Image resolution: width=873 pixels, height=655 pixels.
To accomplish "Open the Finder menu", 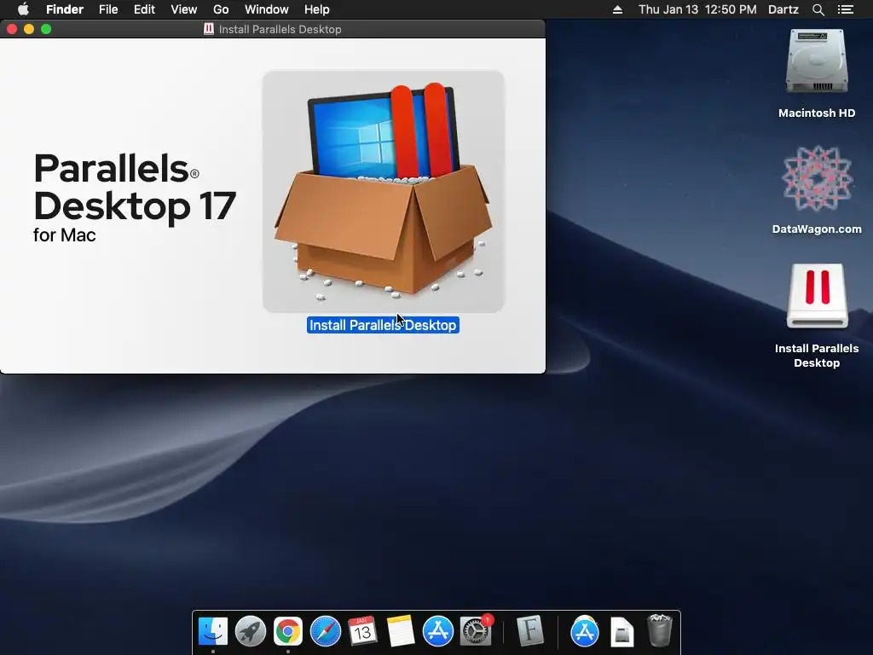I will click(65, 9).
